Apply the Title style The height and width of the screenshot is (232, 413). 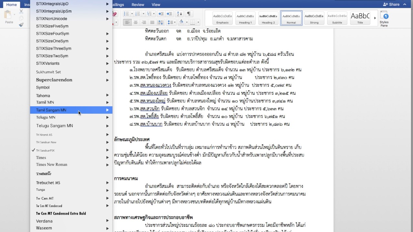(360, 18)
